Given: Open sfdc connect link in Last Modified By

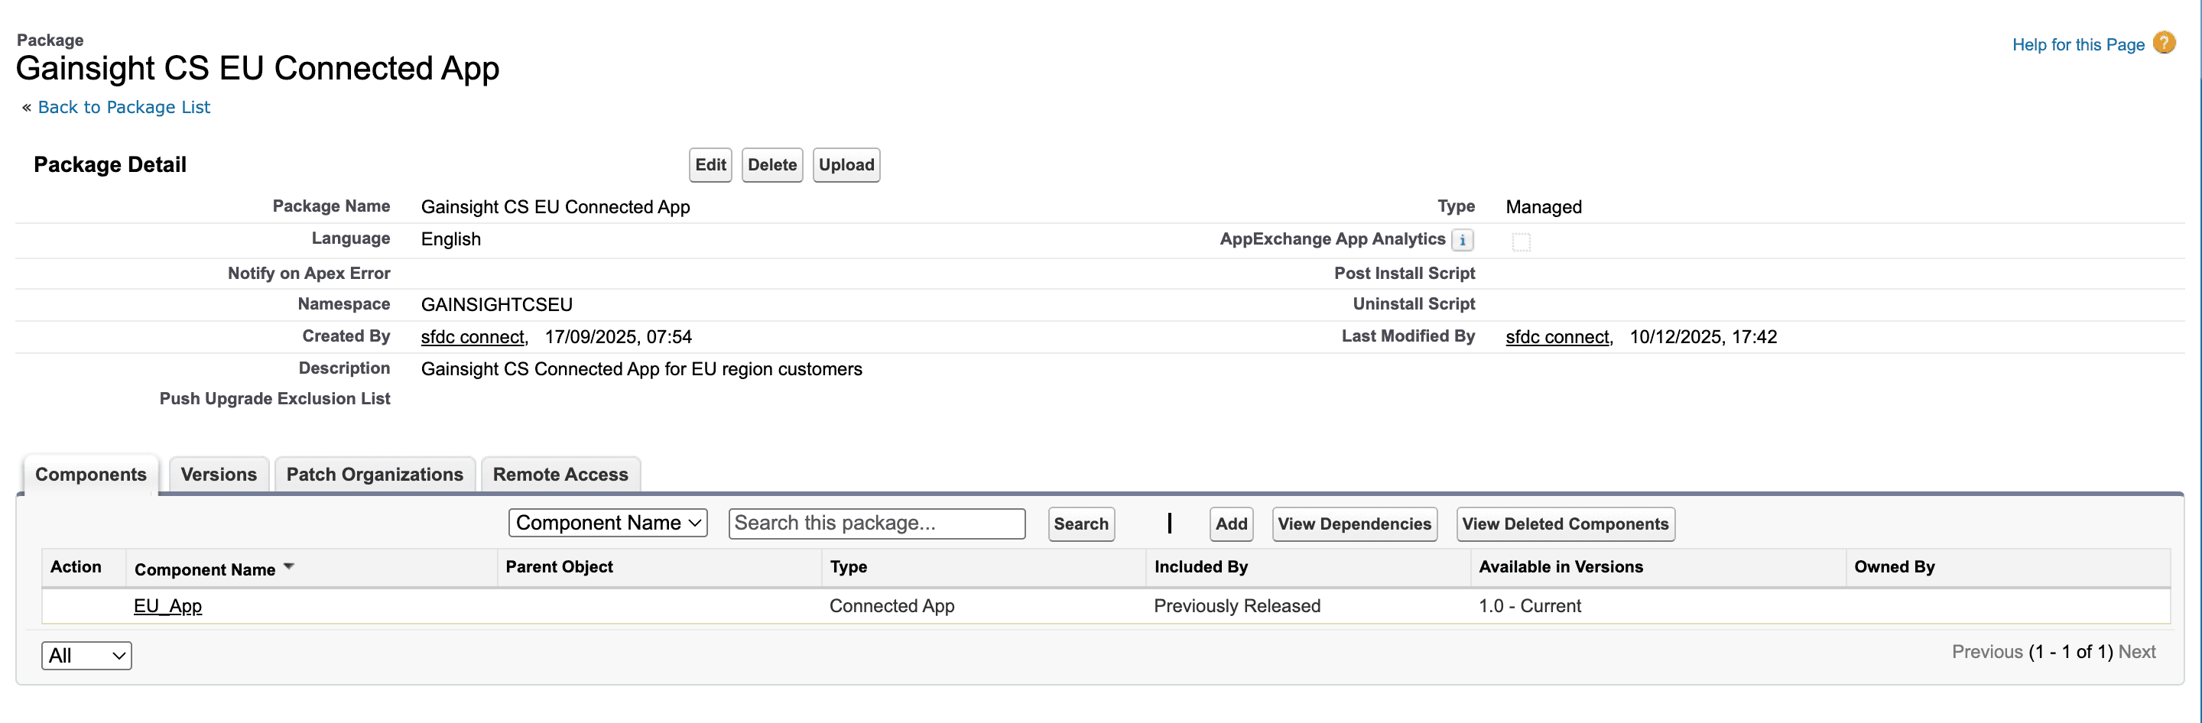Looking at the screenshot, I should (1557, 337).
